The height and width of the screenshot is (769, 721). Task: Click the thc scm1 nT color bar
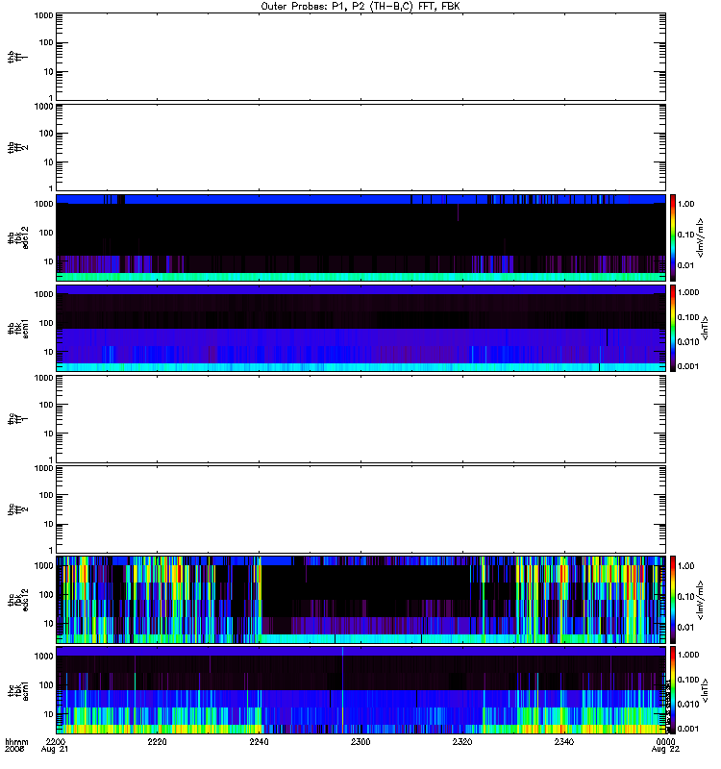click(675, 690)
